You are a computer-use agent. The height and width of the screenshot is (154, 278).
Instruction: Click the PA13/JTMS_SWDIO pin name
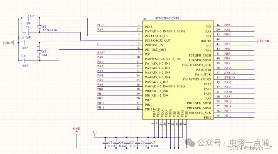[197, 79]
